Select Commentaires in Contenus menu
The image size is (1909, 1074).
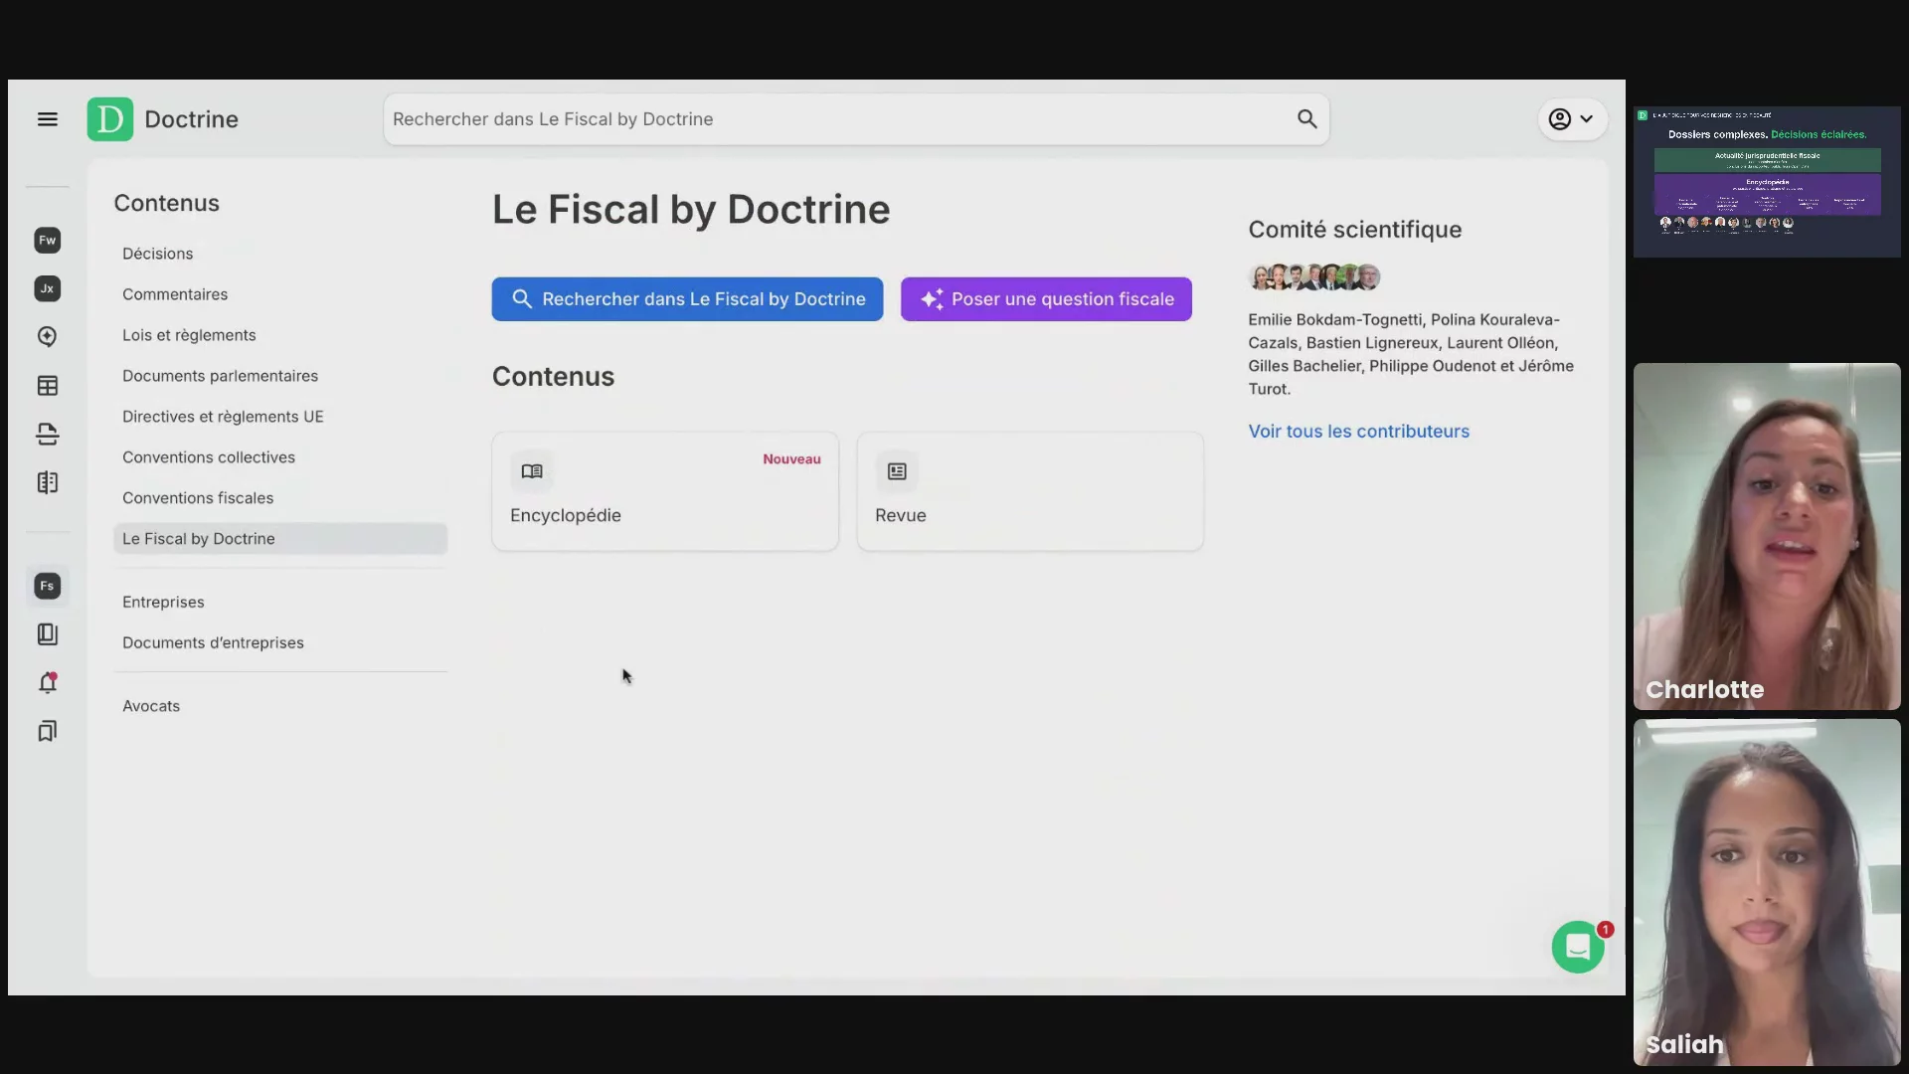pos(175,294)
